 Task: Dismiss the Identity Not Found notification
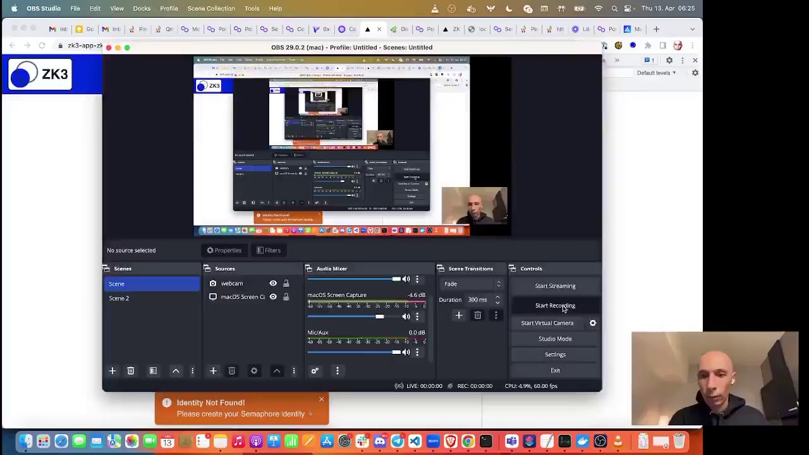coord(321,399)
